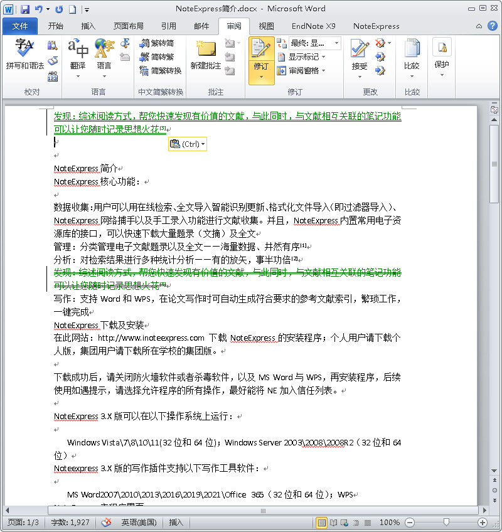Open the 比较 compare documents menu
The height and width of the screenshot is (532, 502).
coord(412,58)
